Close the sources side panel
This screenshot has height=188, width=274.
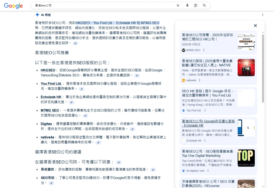coord(255,25)
